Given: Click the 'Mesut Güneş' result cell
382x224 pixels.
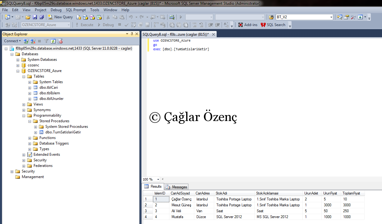Looking at the screenshot, I should pos(182,205).
